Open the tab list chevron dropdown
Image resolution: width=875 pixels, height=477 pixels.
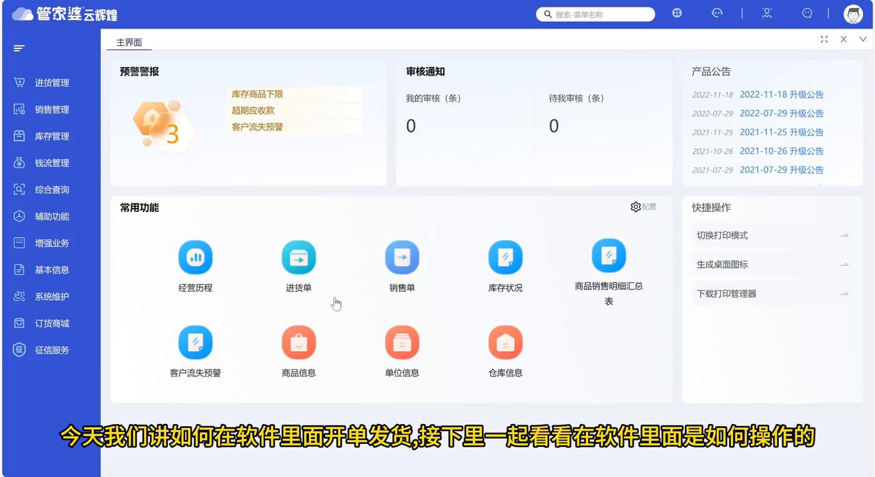pos(863,39)
